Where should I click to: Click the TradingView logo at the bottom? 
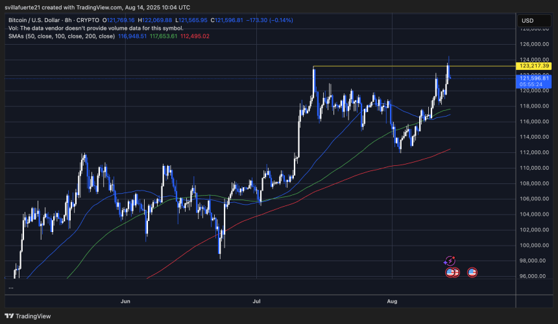point(28,316)
